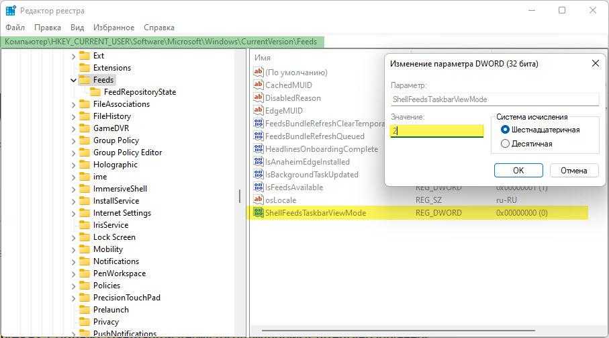The height and width of the screenshot is (338, 609).
Task: Click the Значение input field
Action: click(x=436, y=131)
